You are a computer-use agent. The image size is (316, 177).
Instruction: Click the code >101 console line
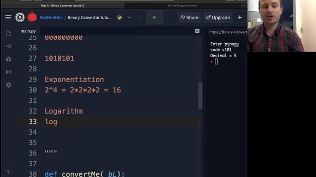point(221,50)
